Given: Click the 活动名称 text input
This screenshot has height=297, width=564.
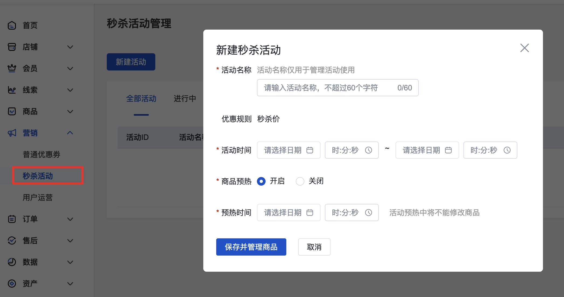Looking at the screenshot, I should [338, 88].
